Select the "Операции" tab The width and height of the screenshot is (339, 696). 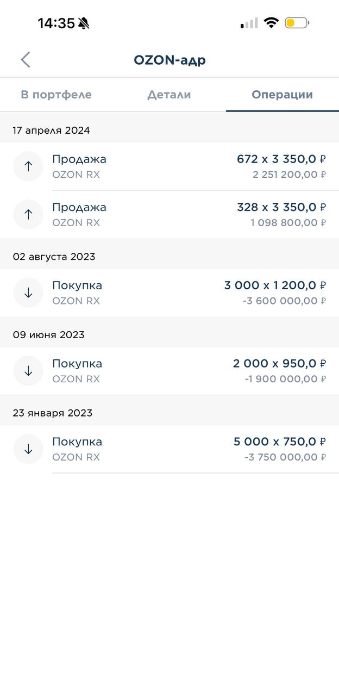click(282, 95)
